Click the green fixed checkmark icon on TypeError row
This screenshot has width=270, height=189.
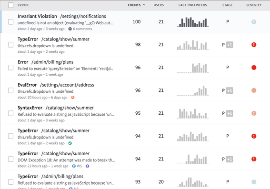click(70, 143)
